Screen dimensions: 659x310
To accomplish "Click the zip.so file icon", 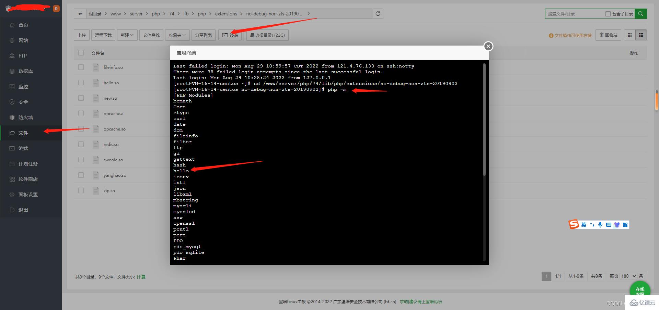I will coord(96,190).
